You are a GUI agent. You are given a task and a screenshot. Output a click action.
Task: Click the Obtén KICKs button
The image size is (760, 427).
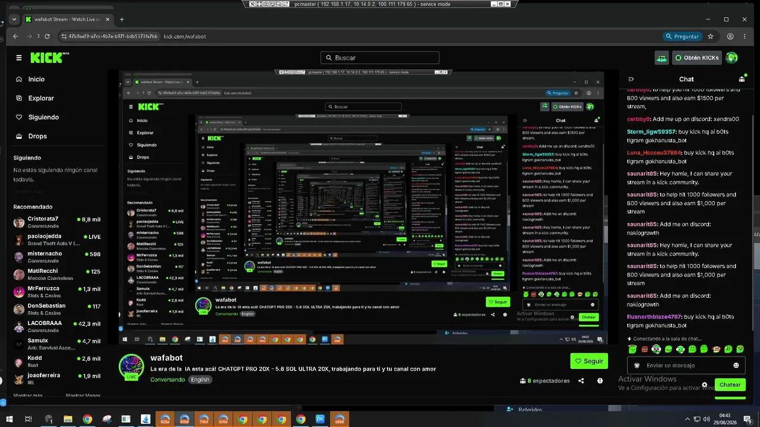coord(697,58)
